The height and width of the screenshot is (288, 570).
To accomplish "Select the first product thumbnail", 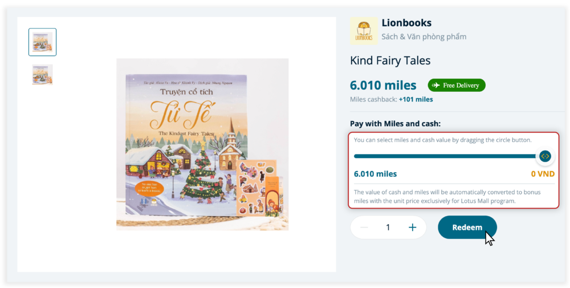I will (42, 42).
